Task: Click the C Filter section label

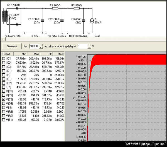Action: [35, 36]
